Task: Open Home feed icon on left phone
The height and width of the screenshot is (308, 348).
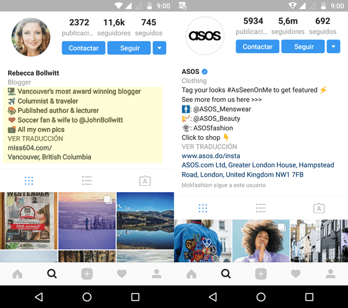Action: point(17,274)
